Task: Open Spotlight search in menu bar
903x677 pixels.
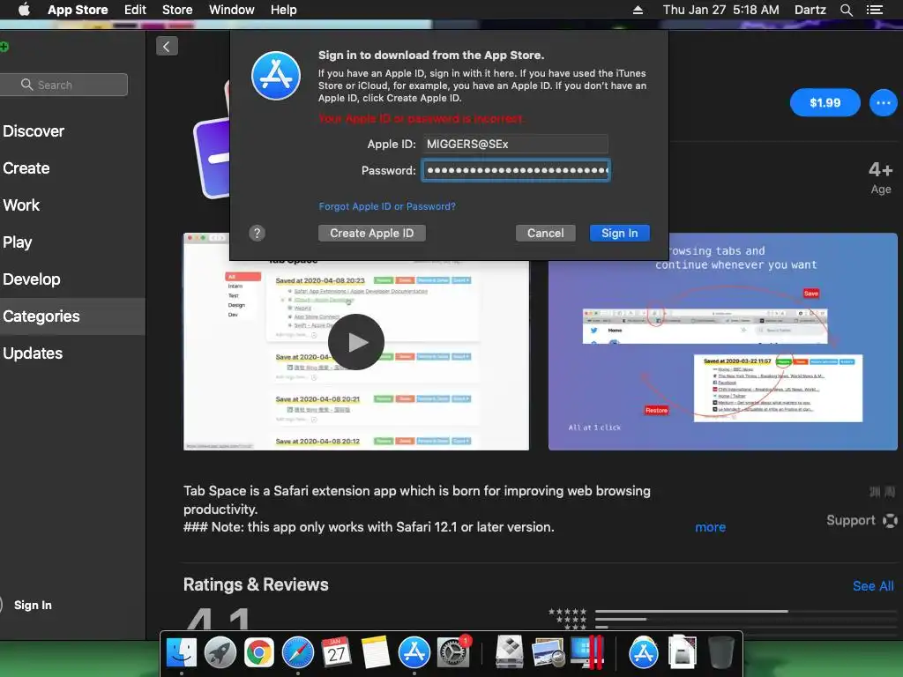Action: (x=846, y=10)
